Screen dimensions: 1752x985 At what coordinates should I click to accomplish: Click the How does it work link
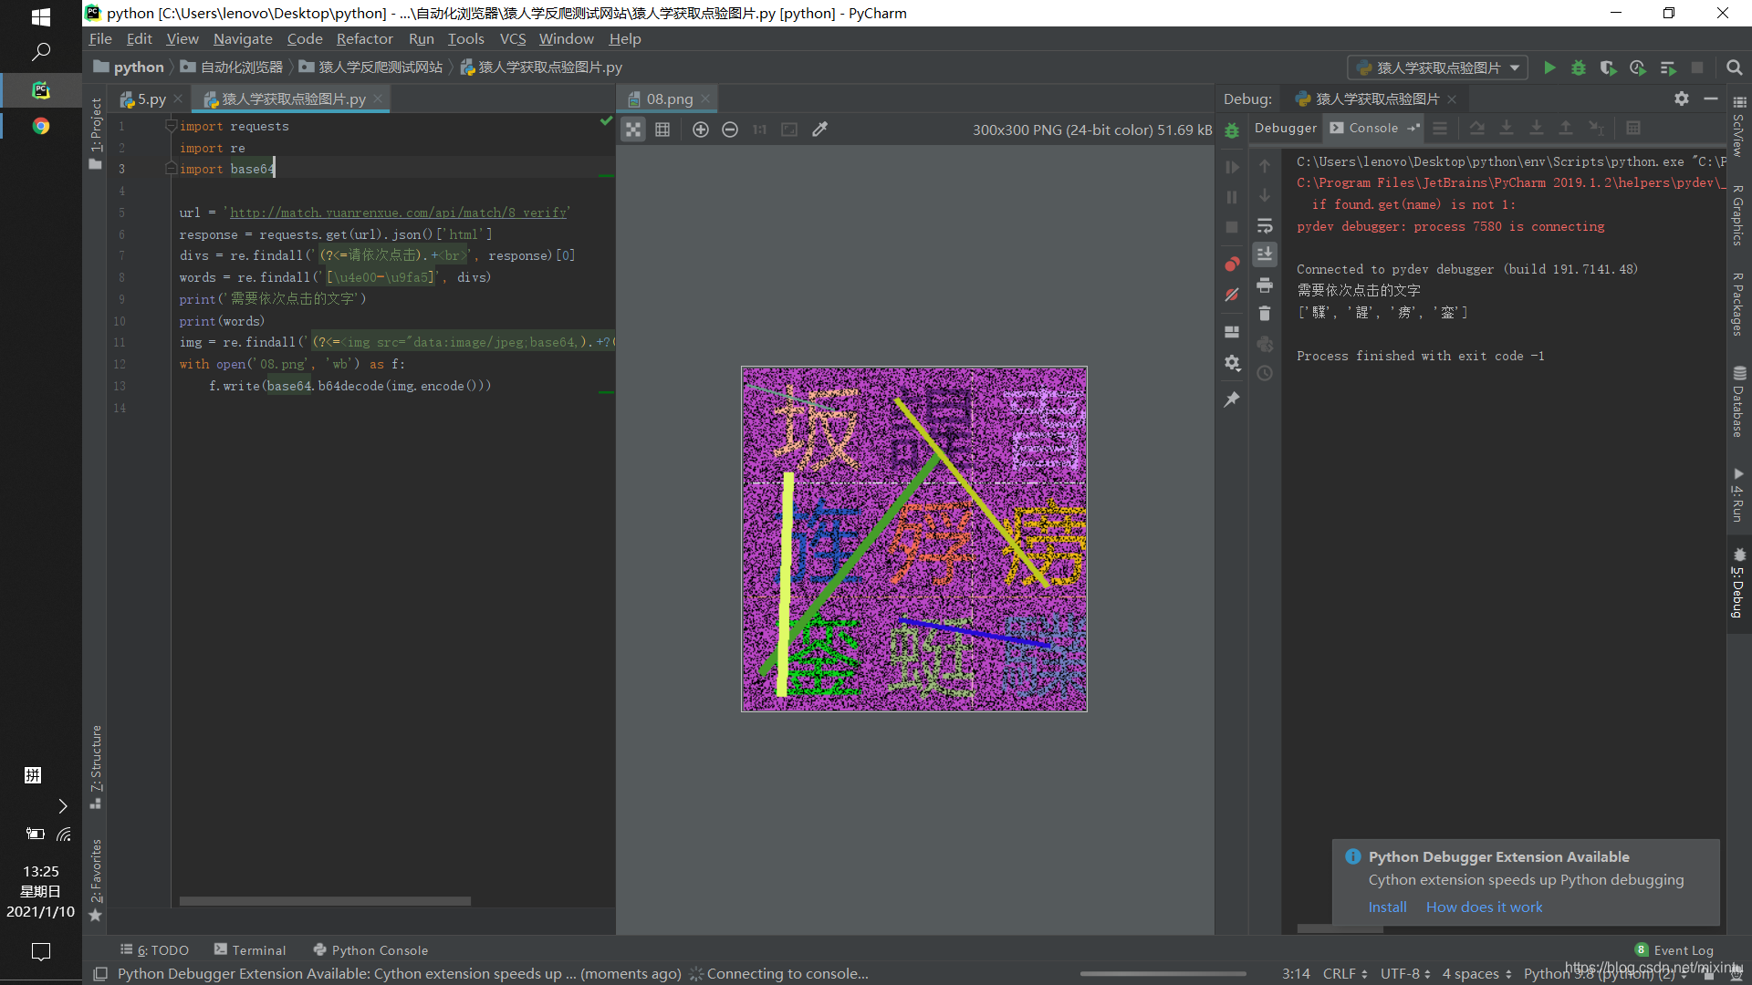1484,907
